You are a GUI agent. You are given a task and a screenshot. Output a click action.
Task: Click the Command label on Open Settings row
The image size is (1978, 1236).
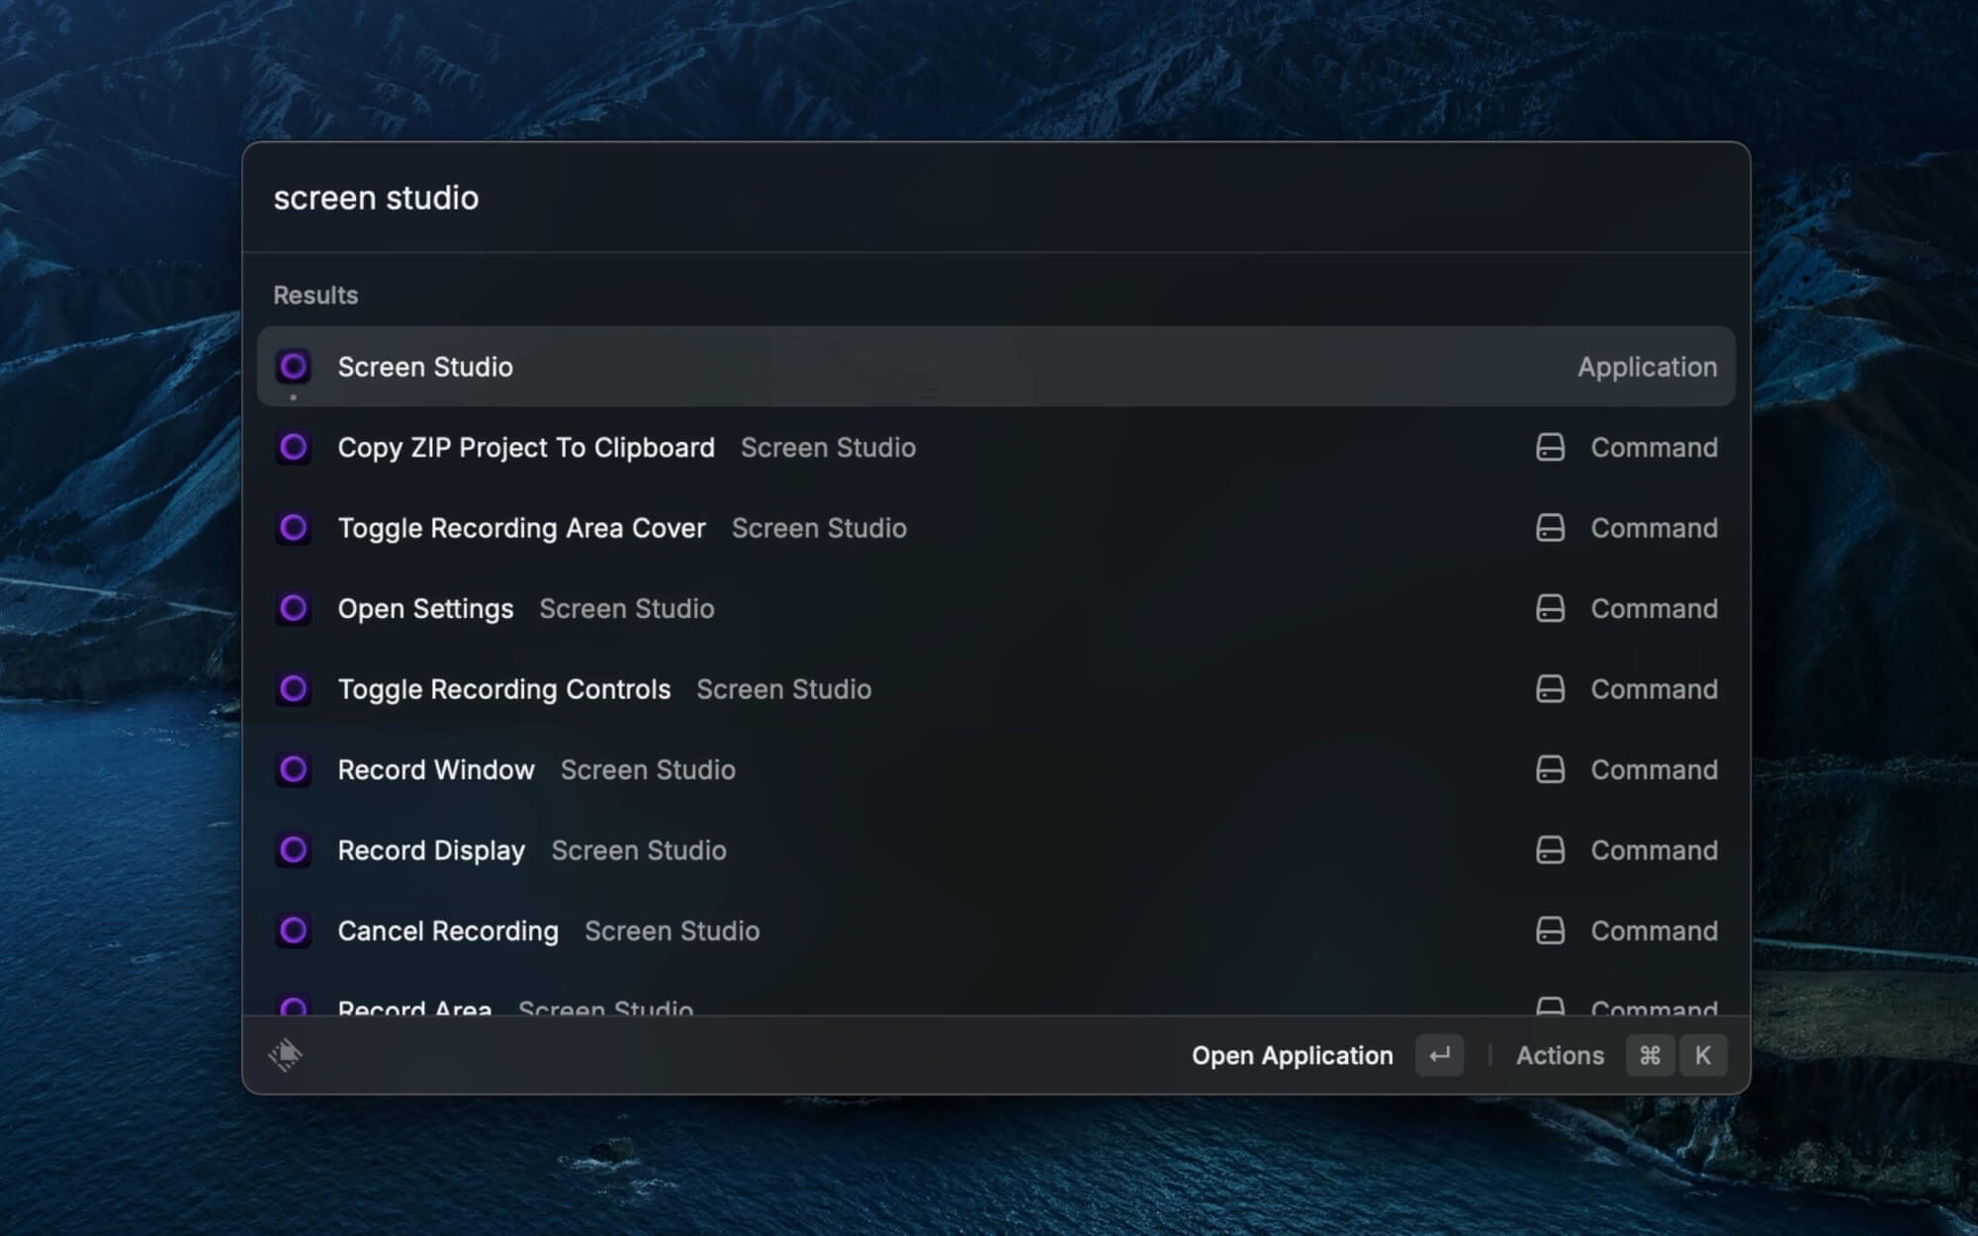1654,609
